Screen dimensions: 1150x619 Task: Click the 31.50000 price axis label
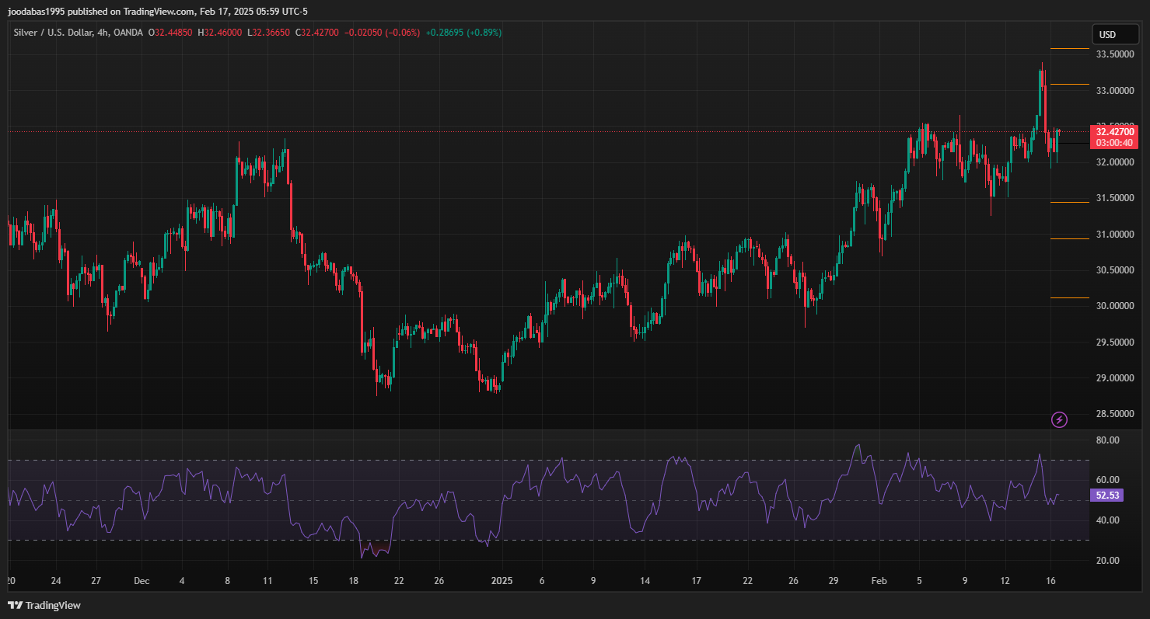[1113, 198]
